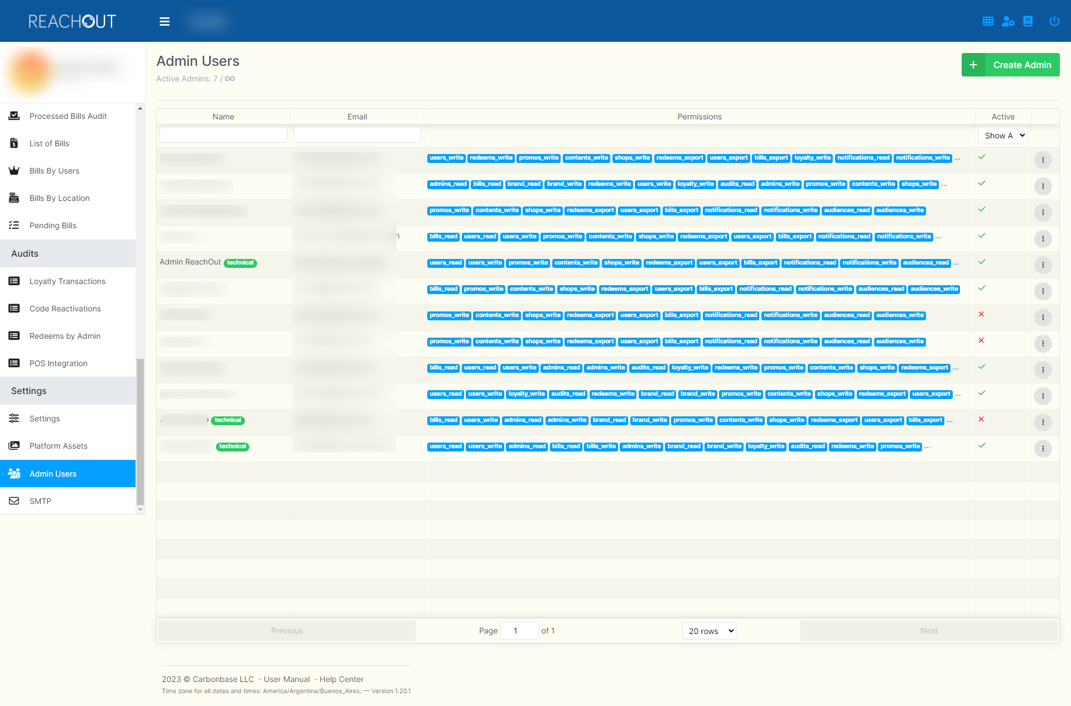Open the Active filter Show dropdown
Viewport: 1071px width, 706px height.
tap(1003, 136)
